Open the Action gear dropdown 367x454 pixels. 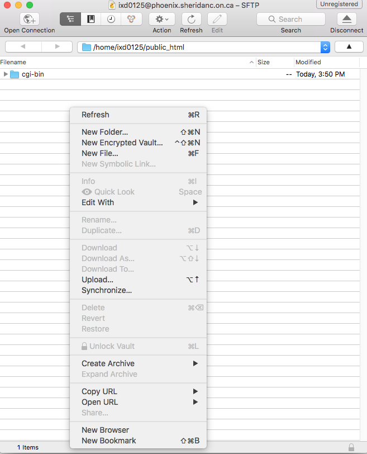[162, 19]
